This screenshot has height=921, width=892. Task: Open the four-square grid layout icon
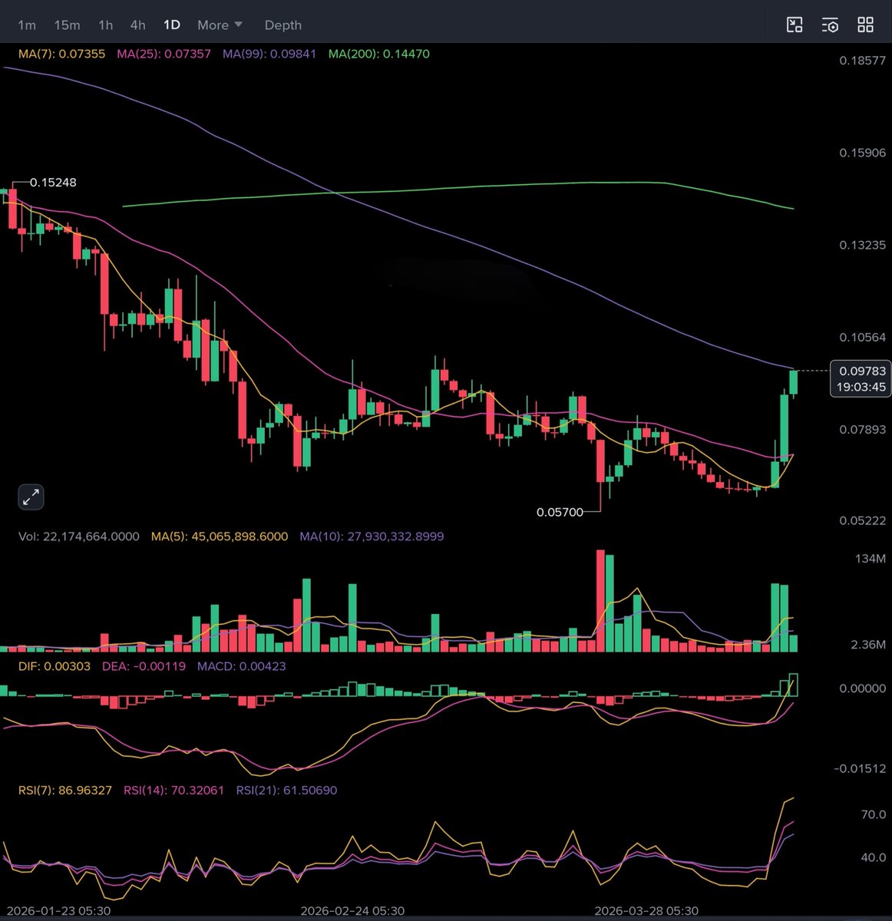pyautogui.click(x=865, y=25)
